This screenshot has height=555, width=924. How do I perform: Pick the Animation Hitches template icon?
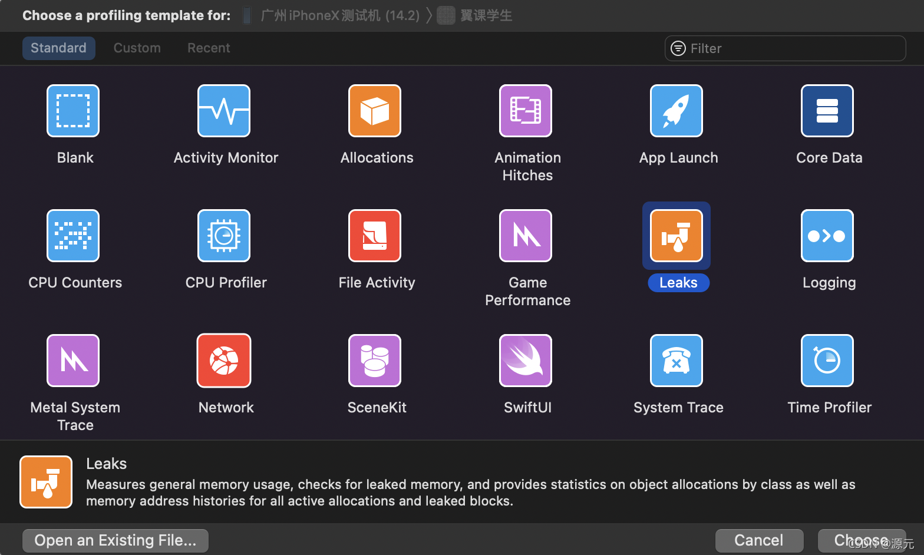tap(526, 111)
